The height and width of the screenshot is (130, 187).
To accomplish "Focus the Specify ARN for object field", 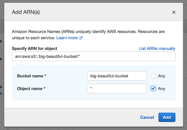I will [93, 56].
